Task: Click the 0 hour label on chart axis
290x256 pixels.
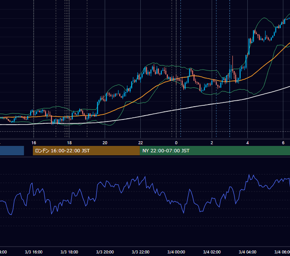Action: pyautogui.click(x=176, y=143)
